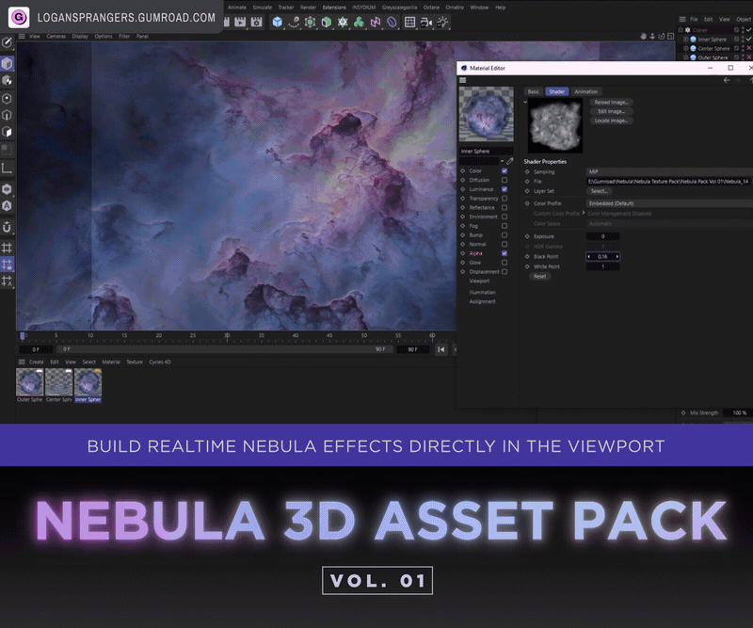The image size is (753, 628).
Task: Click the blue Cube primitive icon
Action: [x=277, y=22]
